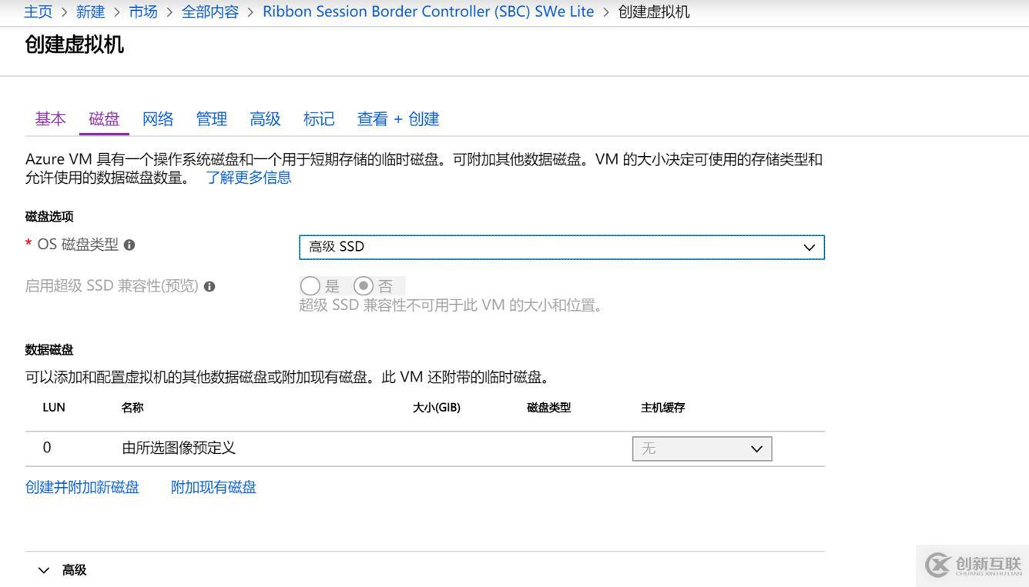Open the 主机缓存 dropdown for LUN 0
1029x587 pixels.
[701, 449]
